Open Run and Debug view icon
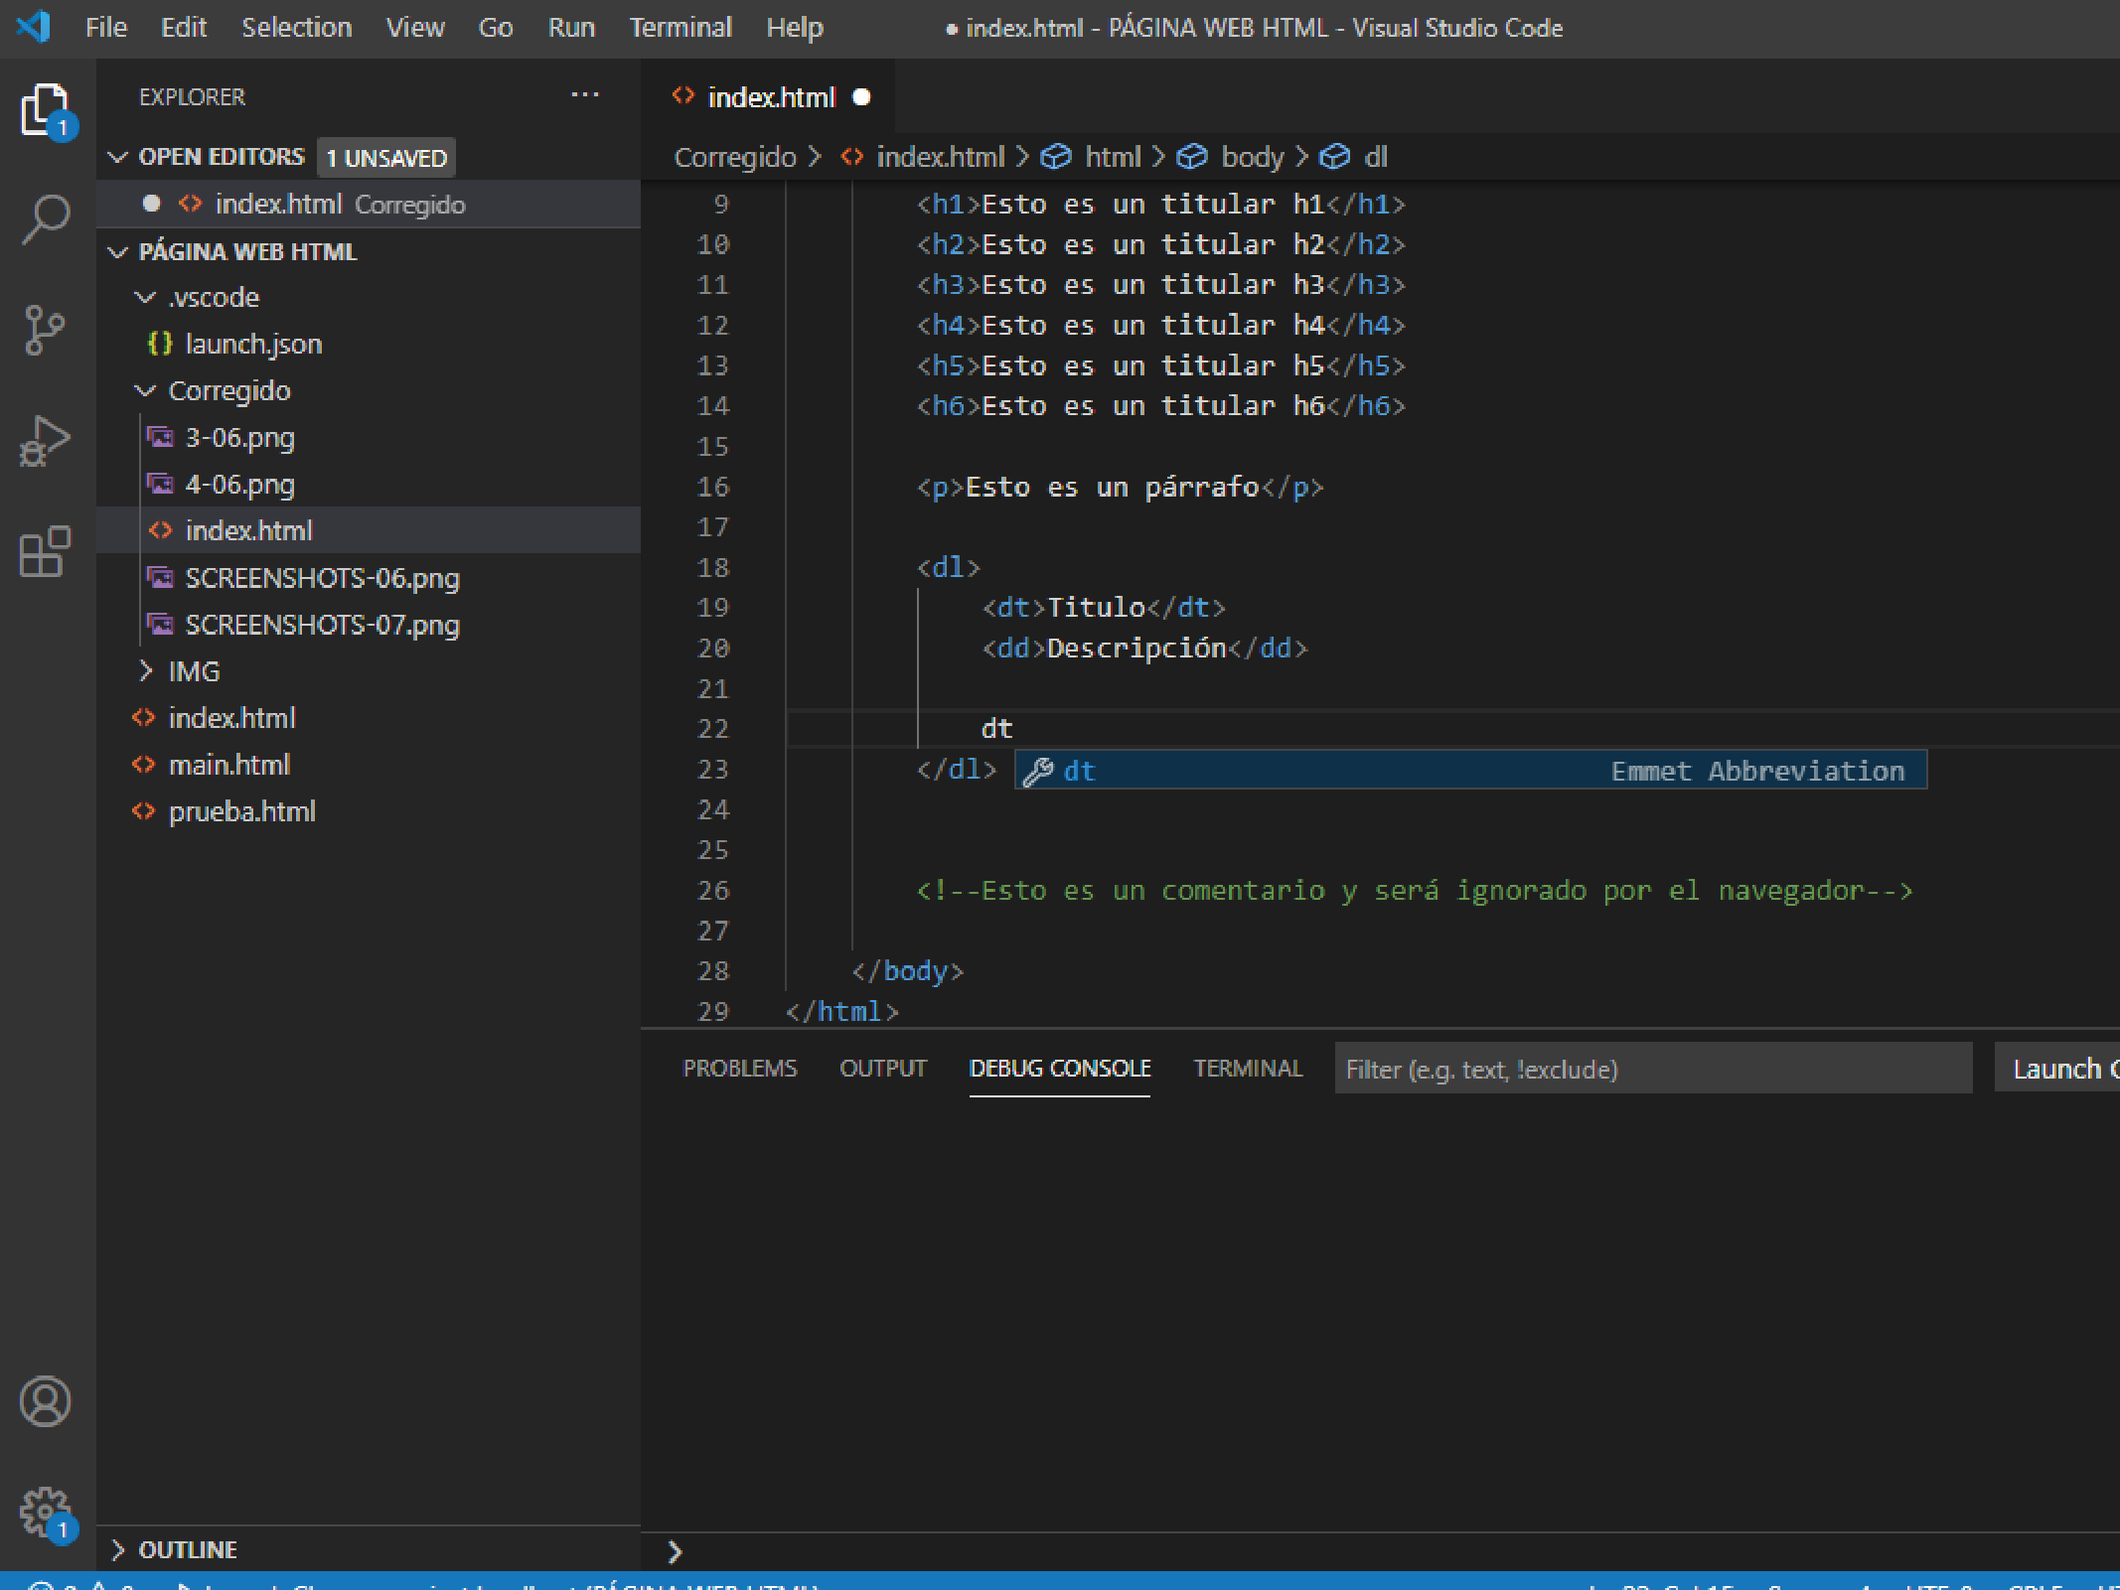Viewport: 2120px width, 1590px height. (45, 441)
